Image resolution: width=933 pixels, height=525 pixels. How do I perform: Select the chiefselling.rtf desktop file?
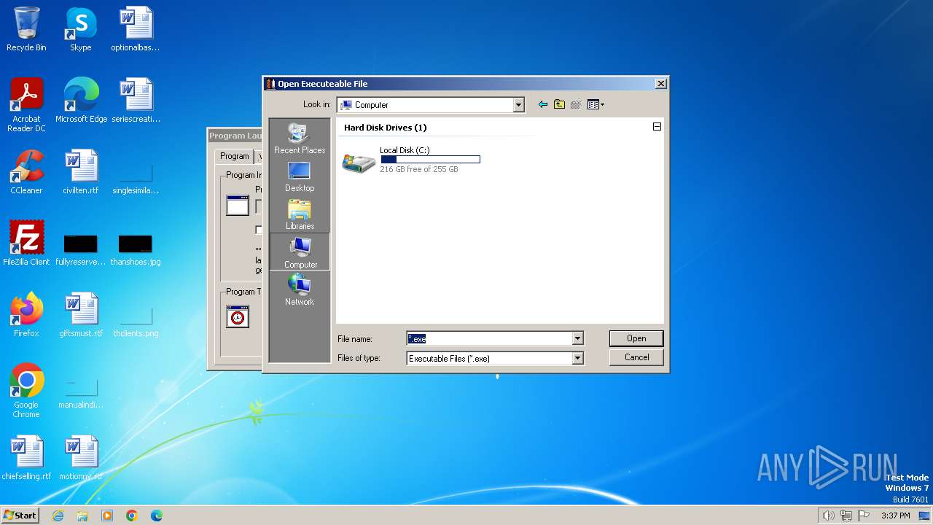point(26,459)
